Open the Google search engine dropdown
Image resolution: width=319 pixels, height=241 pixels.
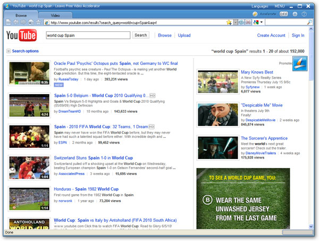pyautogui.click(x=258, y=22)
